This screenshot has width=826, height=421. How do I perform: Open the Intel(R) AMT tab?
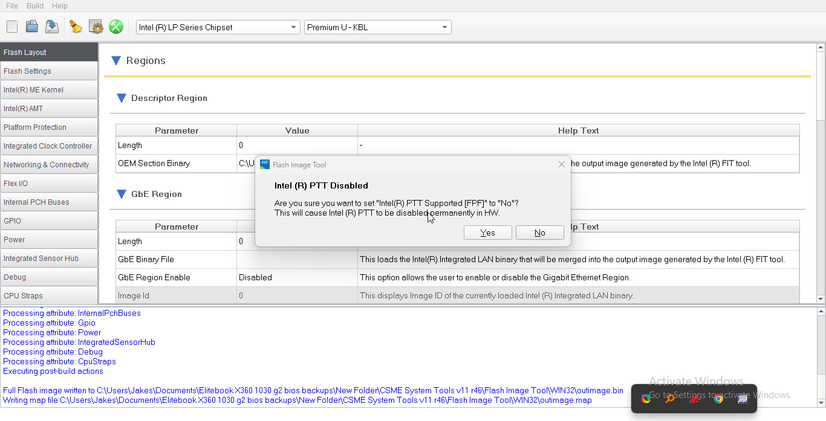pos(49,108)
